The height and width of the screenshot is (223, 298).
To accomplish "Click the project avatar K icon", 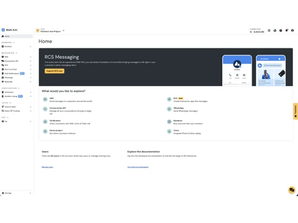I will point(38,30).
